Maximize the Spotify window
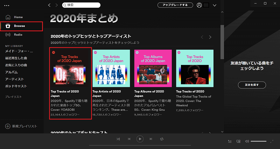280x149 pixels. [265, 4]
